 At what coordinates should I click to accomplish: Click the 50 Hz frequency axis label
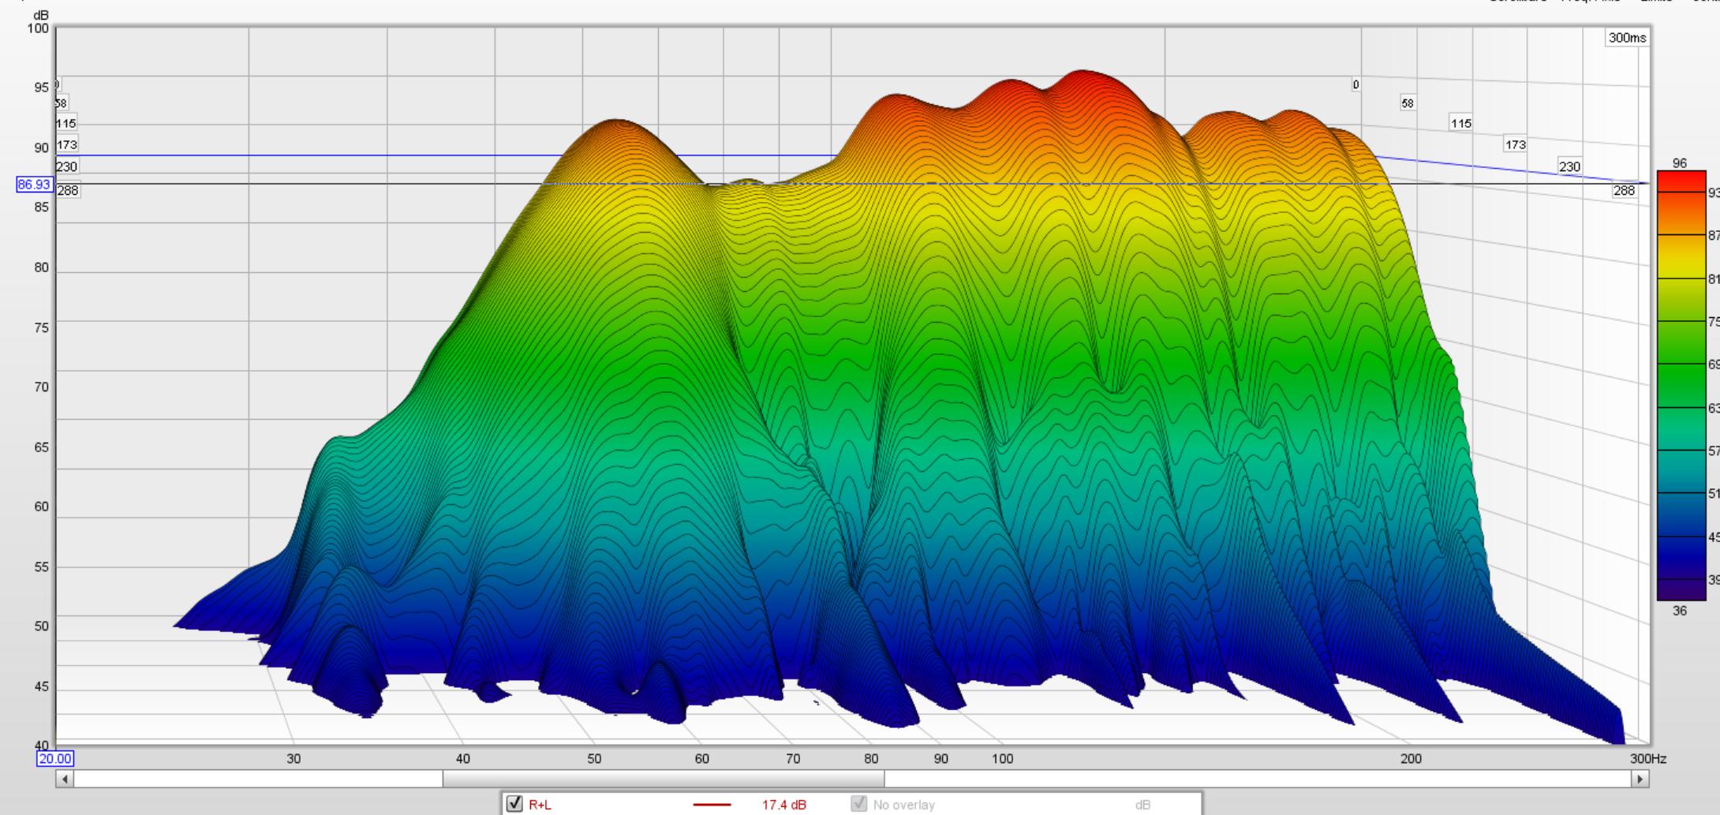[x=593, y=758]
